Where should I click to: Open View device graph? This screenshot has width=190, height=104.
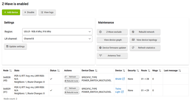coord(112,40)
